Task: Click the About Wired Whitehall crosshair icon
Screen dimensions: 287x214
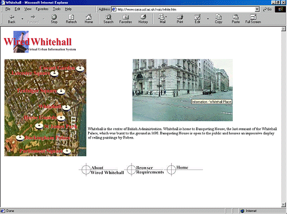Action: (x=86, y=170)
